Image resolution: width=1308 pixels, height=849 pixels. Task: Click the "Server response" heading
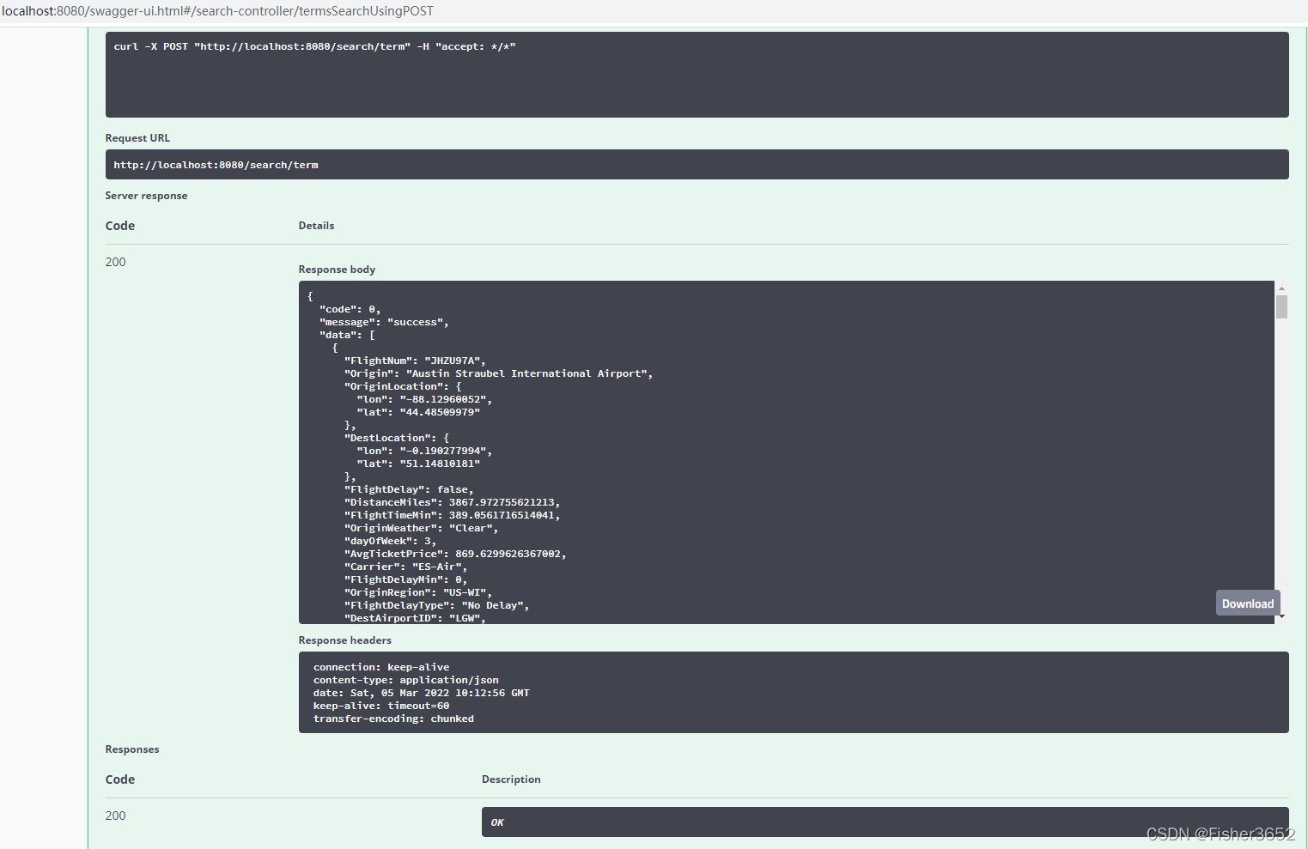click(x=146, y=196)
